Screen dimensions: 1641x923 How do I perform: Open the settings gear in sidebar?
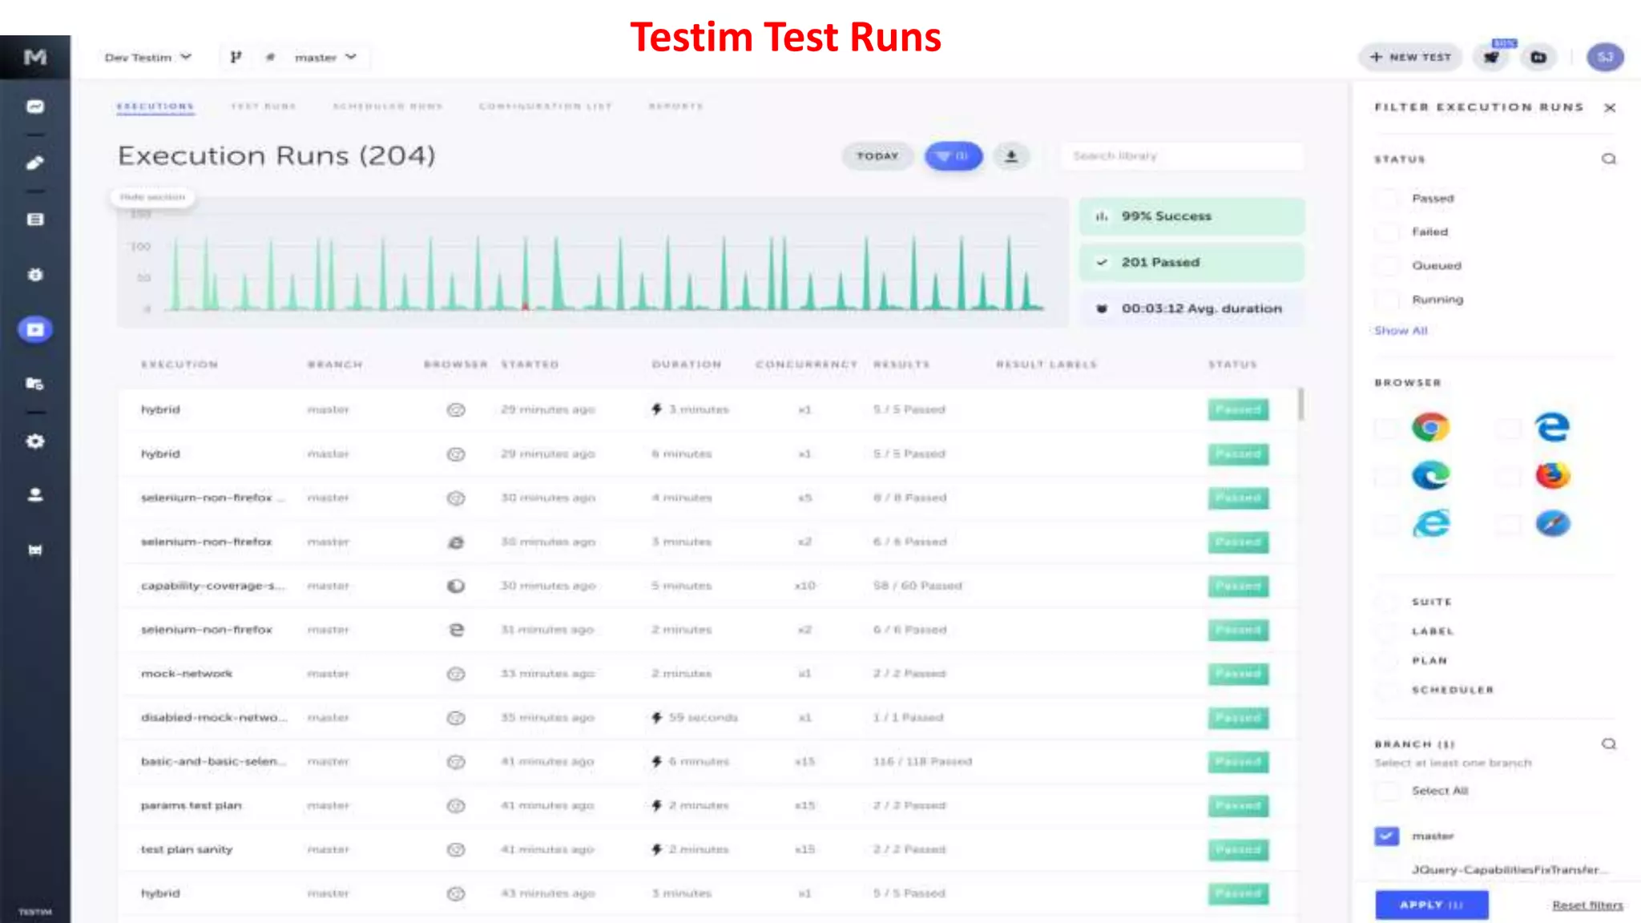pos(35,441)
